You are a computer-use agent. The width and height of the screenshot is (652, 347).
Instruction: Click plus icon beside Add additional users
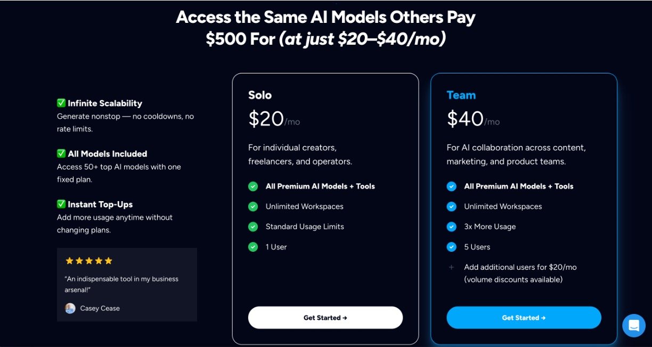click(x=452, y=267)
